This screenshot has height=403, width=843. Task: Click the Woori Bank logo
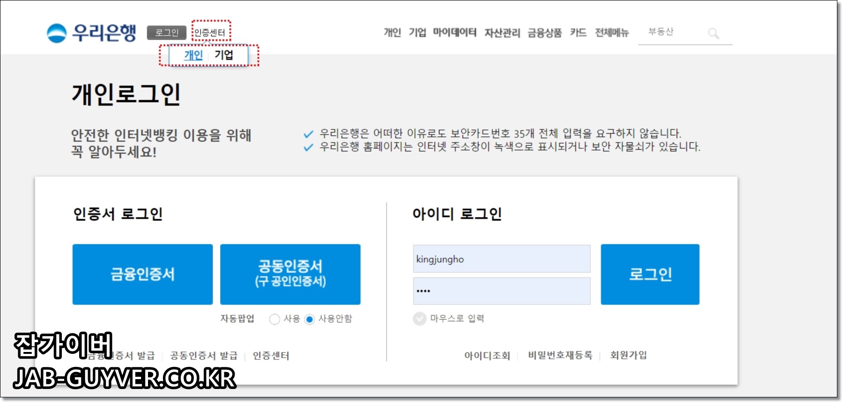click(x=92, y=33)
